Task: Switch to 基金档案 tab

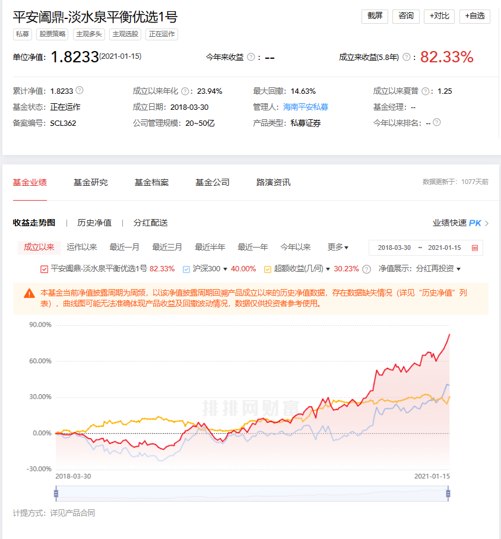Action: [151, 182]
